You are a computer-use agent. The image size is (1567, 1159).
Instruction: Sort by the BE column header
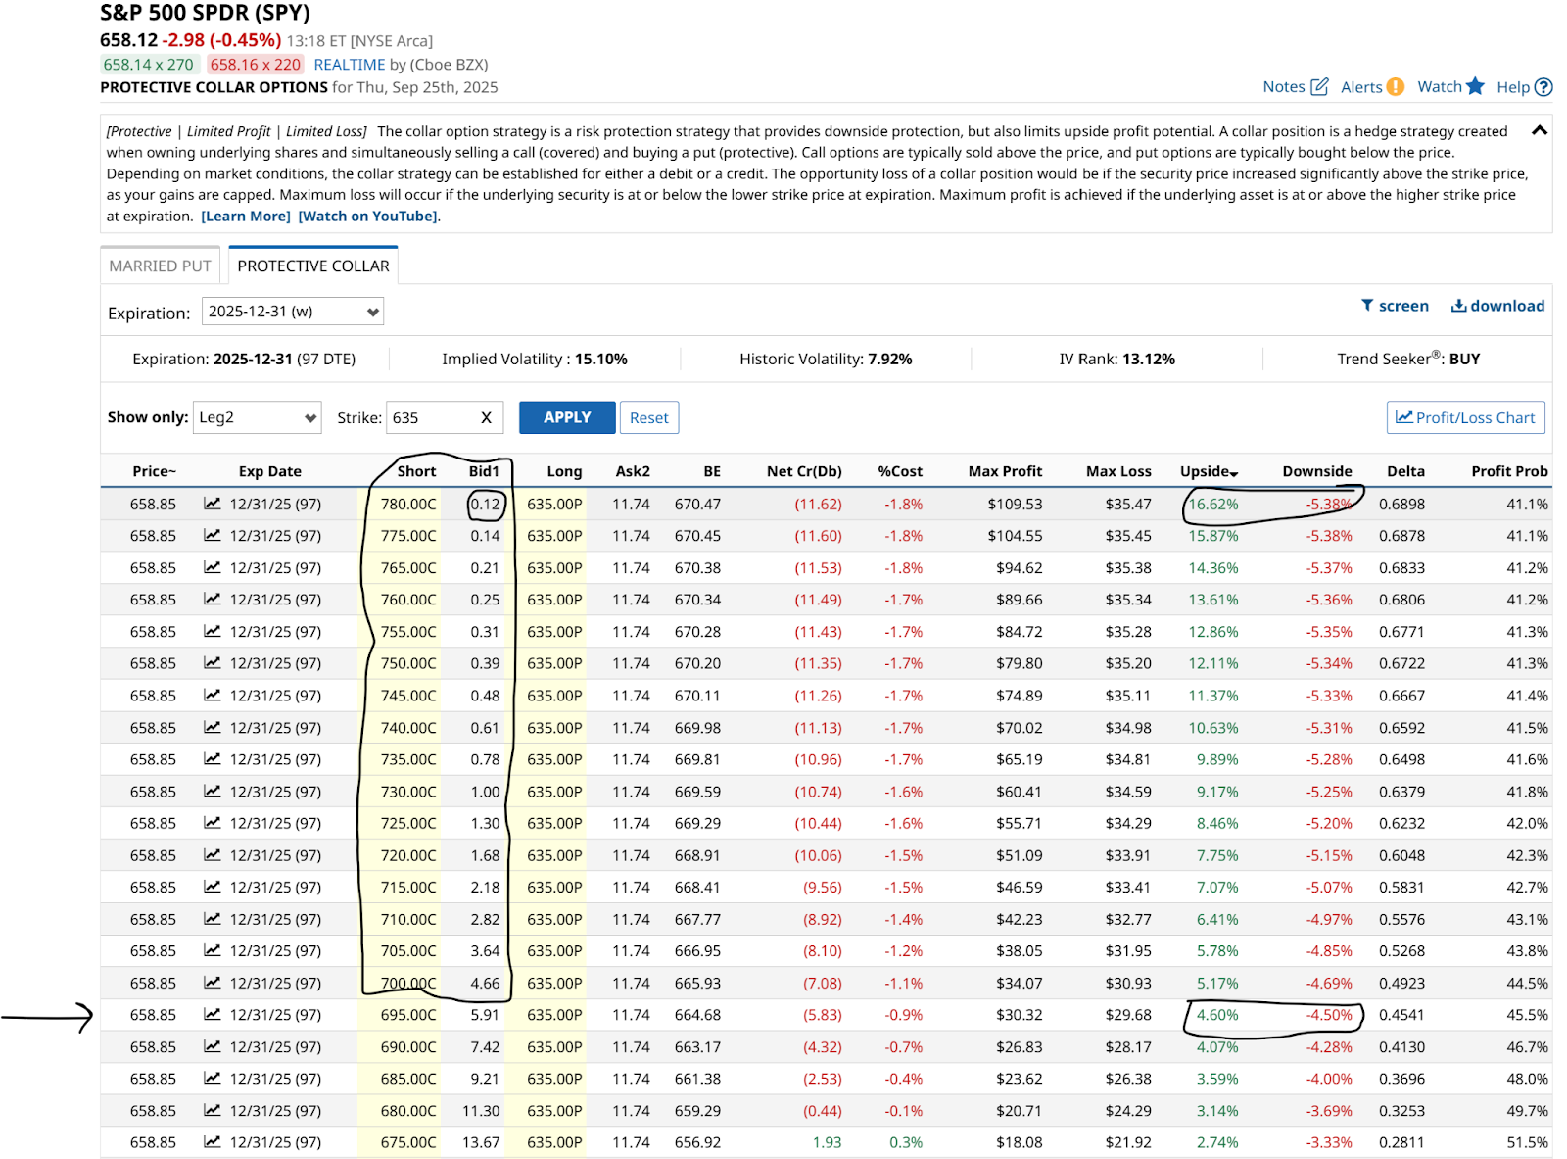click(712, 471)
